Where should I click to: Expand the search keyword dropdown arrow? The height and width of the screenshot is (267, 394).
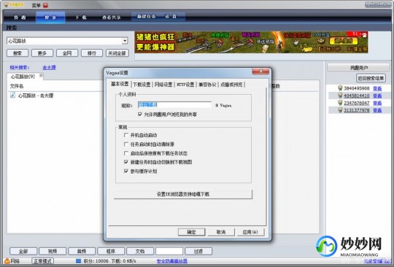(125, 41)
